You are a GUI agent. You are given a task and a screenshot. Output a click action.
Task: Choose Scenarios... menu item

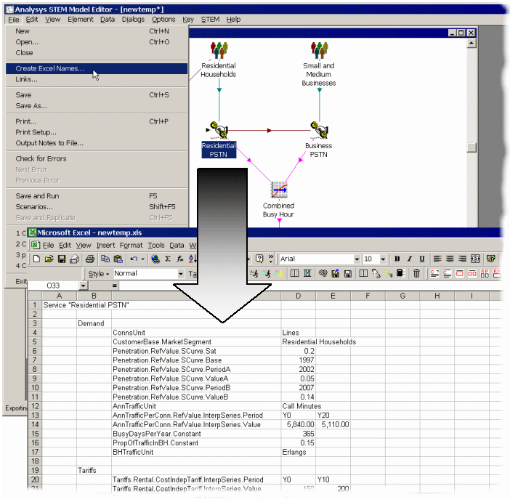click(x=97, y=206)
